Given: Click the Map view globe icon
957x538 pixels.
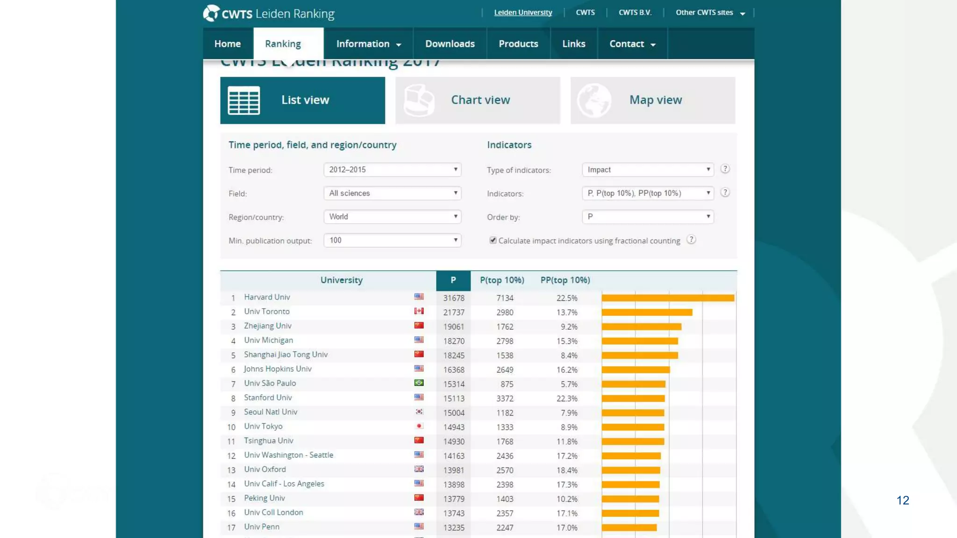Looking at the screenshot, I should pos(593,100).
